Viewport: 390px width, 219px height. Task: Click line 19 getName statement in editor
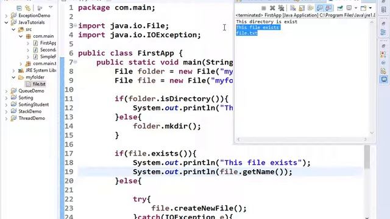click(213, 172)
